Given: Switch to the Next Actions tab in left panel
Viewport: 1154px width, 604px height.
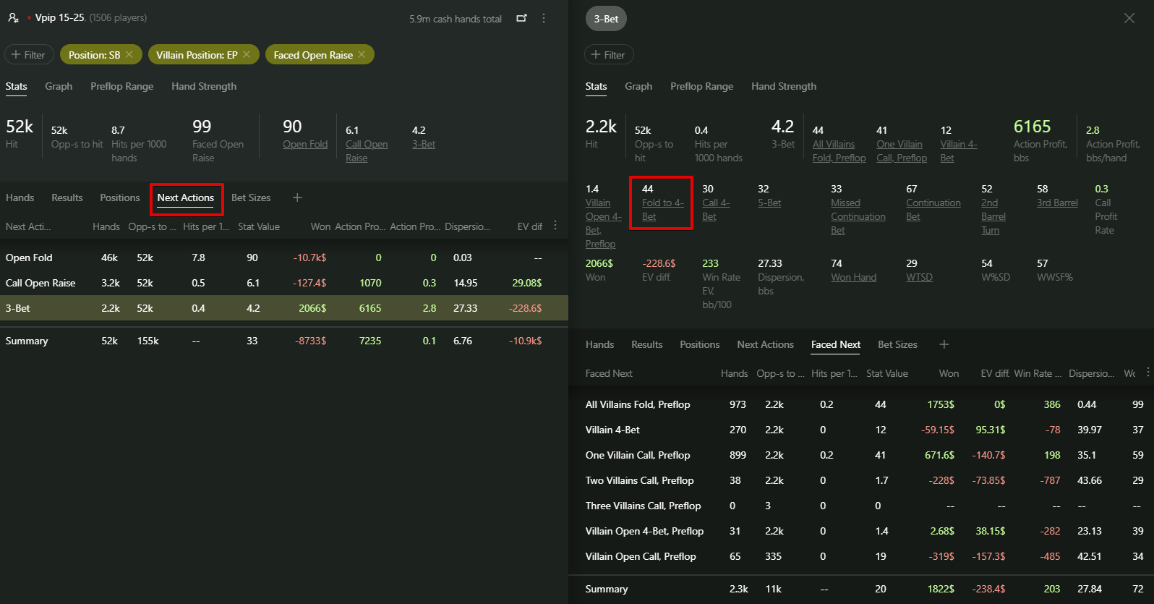Looking at the screenshot, I should tap(186, 198).
